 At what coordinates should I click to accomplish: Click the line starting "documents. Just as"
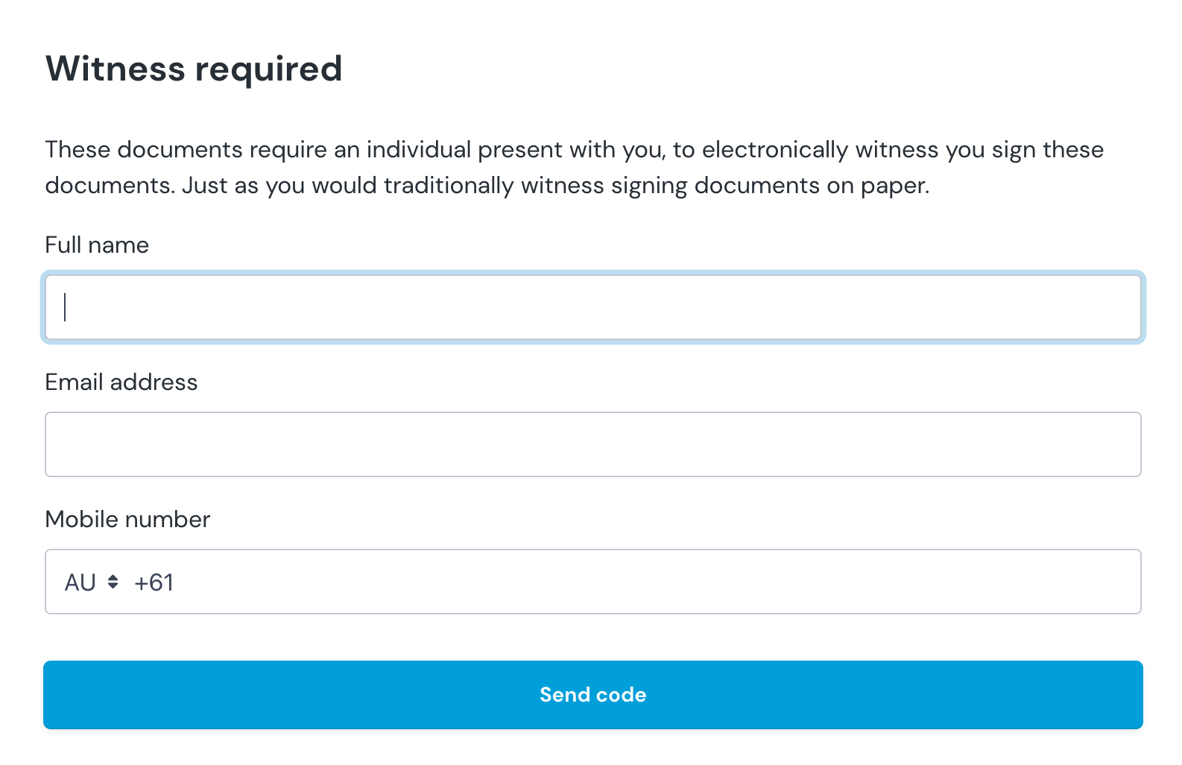point(487,186)
